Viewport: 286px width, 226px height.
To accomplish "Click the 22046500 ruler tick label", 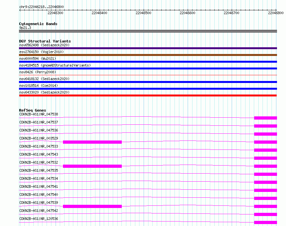I will coord(143,13).
